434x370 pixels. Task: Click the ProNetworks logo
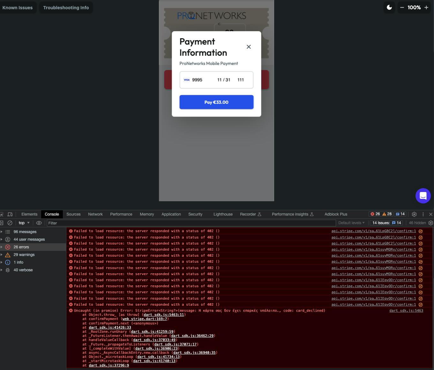click(x=212, y=16)
